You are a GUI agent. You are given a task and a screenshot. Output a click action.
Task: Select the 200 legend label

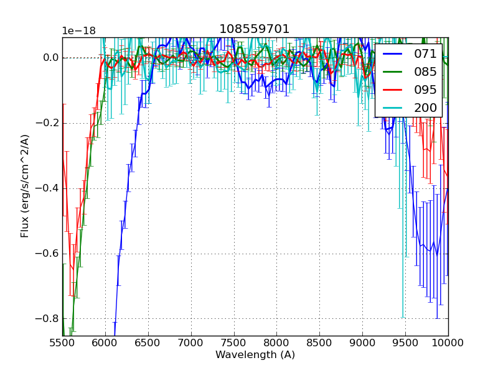tap(425, 108)
